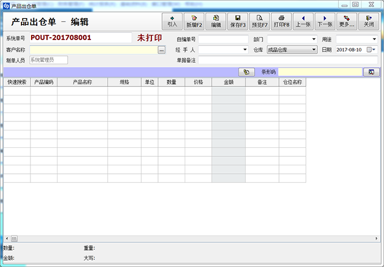Screen dimensions: 384x267
Task: Save the document with 保存F3
Action: click(x=238, y=21)
